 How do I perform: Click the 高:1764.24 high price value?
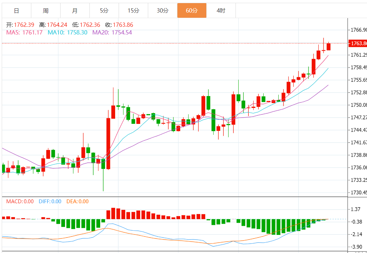tap(53, 25)
